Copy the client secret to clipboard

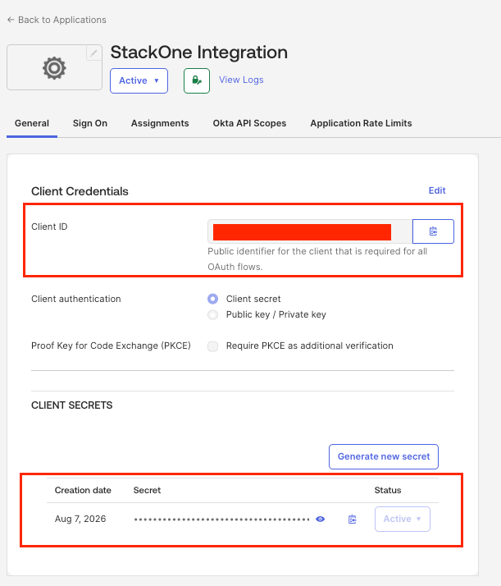pos(352,519)
